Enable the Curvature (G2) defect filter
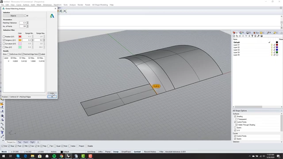 tap(4, 44)
